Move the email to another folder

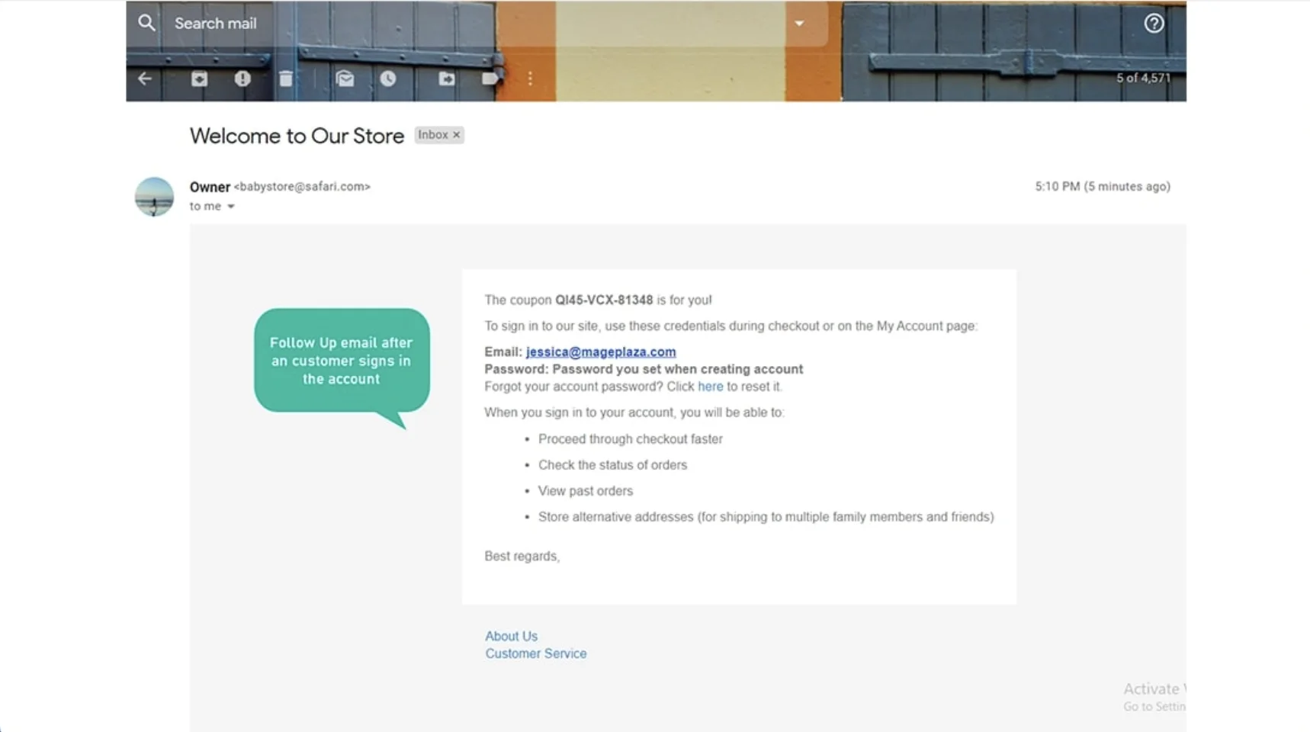pyautogui.click(x=447, y=79)
